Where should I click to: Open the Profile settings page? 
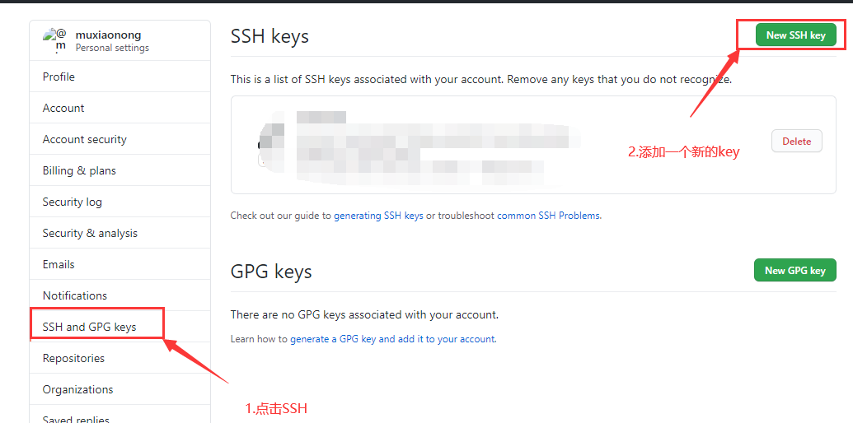[120, 77]
